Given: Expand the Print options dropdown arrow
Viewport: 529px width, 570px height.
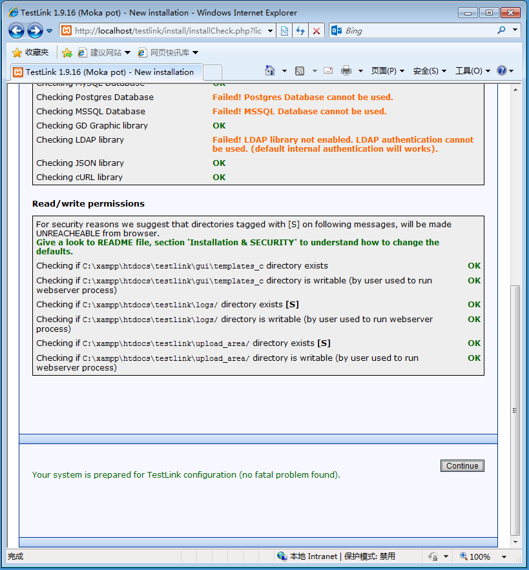Looking at the screenshot, I should (x=360, y=71).
